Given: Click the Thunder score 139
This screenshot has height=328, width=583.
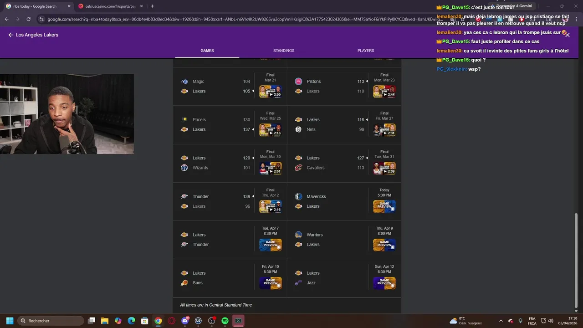Looking at the screenshot, I should pyautogui.click(x=246, y=196).
